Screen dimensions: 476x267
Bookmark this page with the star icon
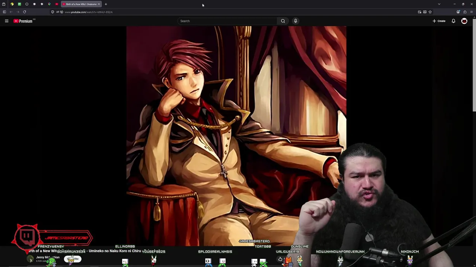click(430, 12)
